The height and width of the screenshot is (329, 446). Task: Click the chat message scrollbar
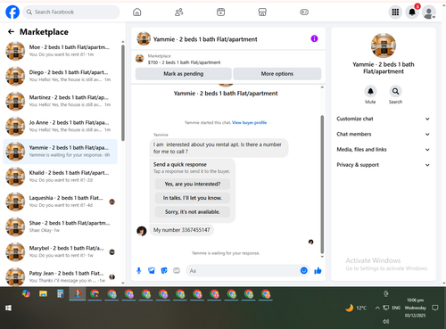pyautogui.click(x=322, y=185)
